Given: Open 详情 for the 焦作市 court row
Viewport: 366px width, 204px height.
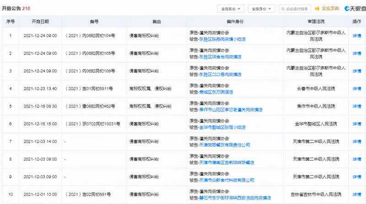Looking at the screenshot, I should [357, 106].
